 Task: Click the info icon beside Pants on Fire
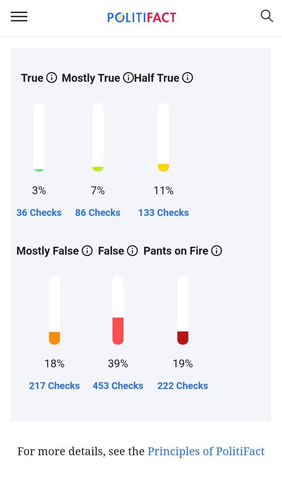217,251
